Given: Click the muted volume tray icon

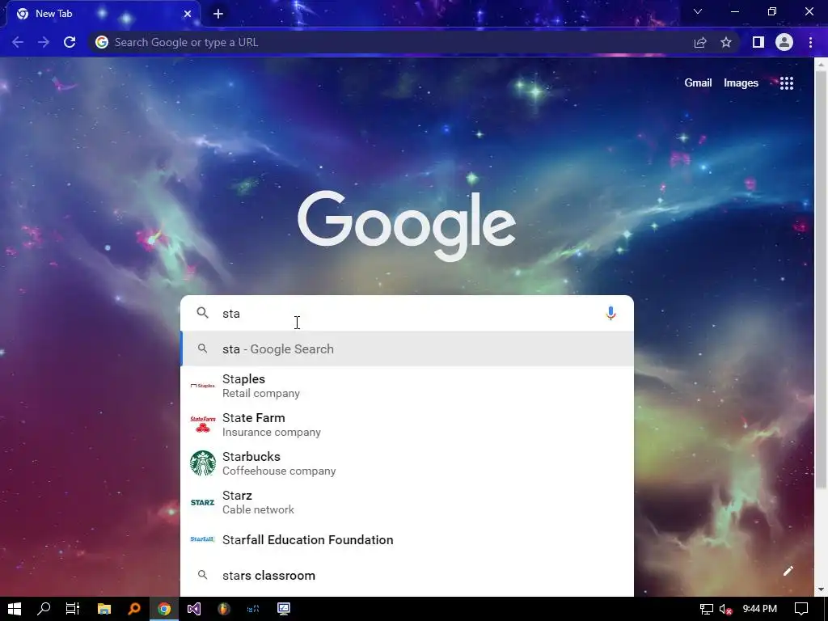Looking at the screenshot, I should click(725, 610).
